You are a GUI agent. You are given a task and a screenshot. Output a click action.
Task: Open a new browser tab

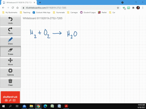[x=40, y=2]
